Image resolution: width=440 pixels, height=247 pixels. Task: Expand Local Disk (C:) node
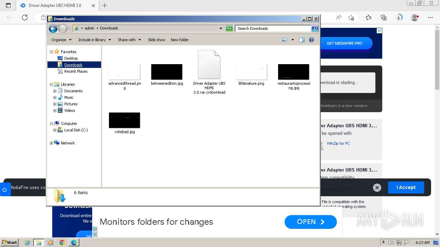55,130
